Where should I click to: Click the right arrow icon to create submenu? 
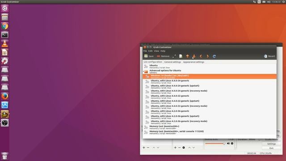pos(207,56)
